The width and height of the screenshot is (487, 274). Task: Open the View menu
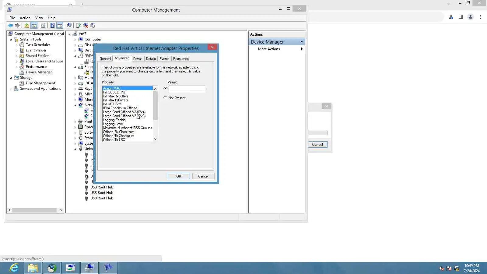[39, 18]
